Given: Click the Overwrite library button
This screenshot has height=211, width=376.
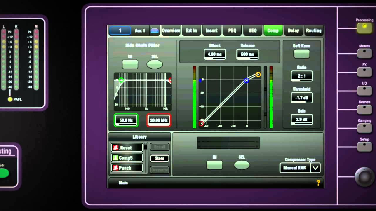Looking at the screenshot, I should pyautogui.click(x=160, y=170).
